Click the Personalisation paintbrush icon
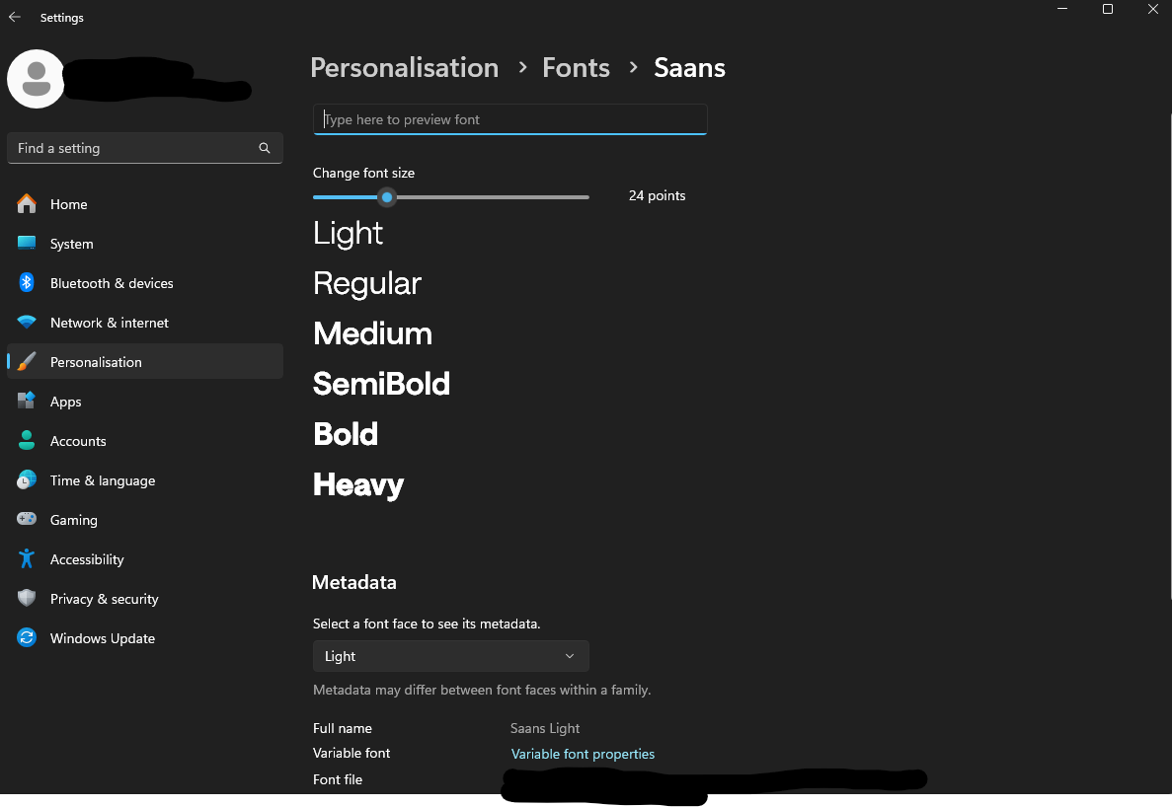Screen dimensions: 1172x807 click(27, 362)
